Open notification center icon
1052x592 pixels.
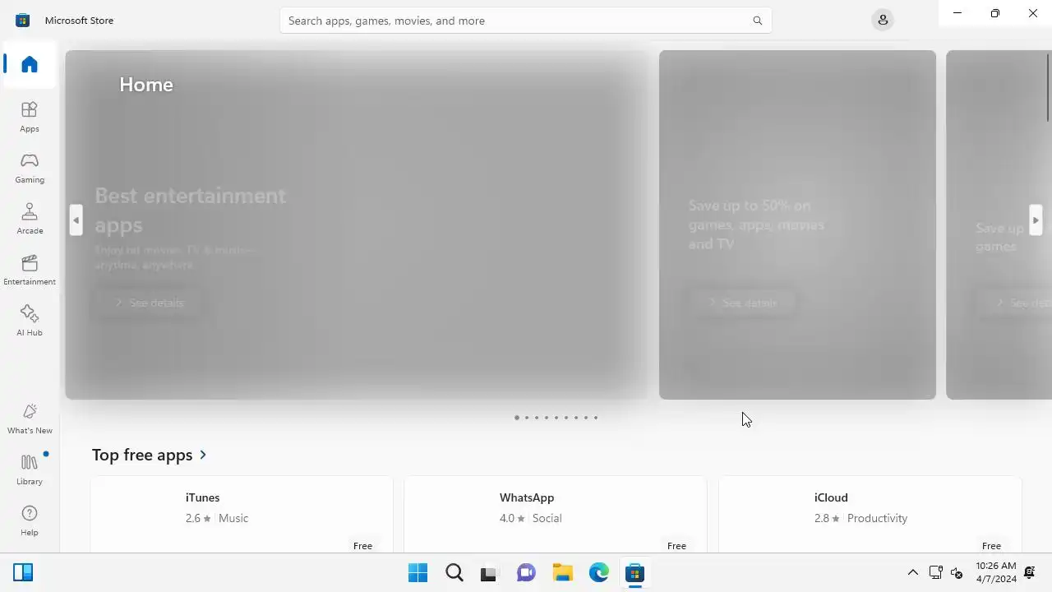pyautogui.click(x=1030, y=572)
